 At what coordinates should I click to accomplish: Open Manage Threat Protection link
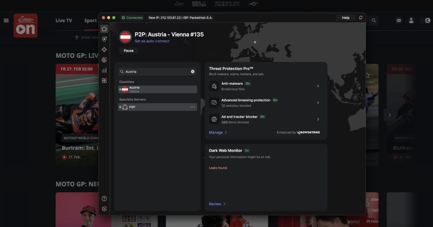point(218,133)
